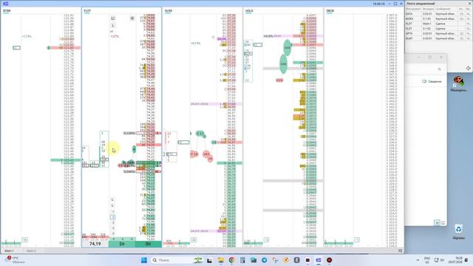The height and width of the screenshot is (266, 473).
Task: Click the MOEX row's small square icon
Action: click(x=461, y=18)
